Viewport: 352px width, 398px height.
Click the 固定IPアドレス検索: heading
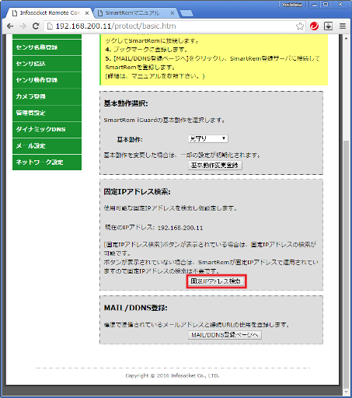coord(137,192)
